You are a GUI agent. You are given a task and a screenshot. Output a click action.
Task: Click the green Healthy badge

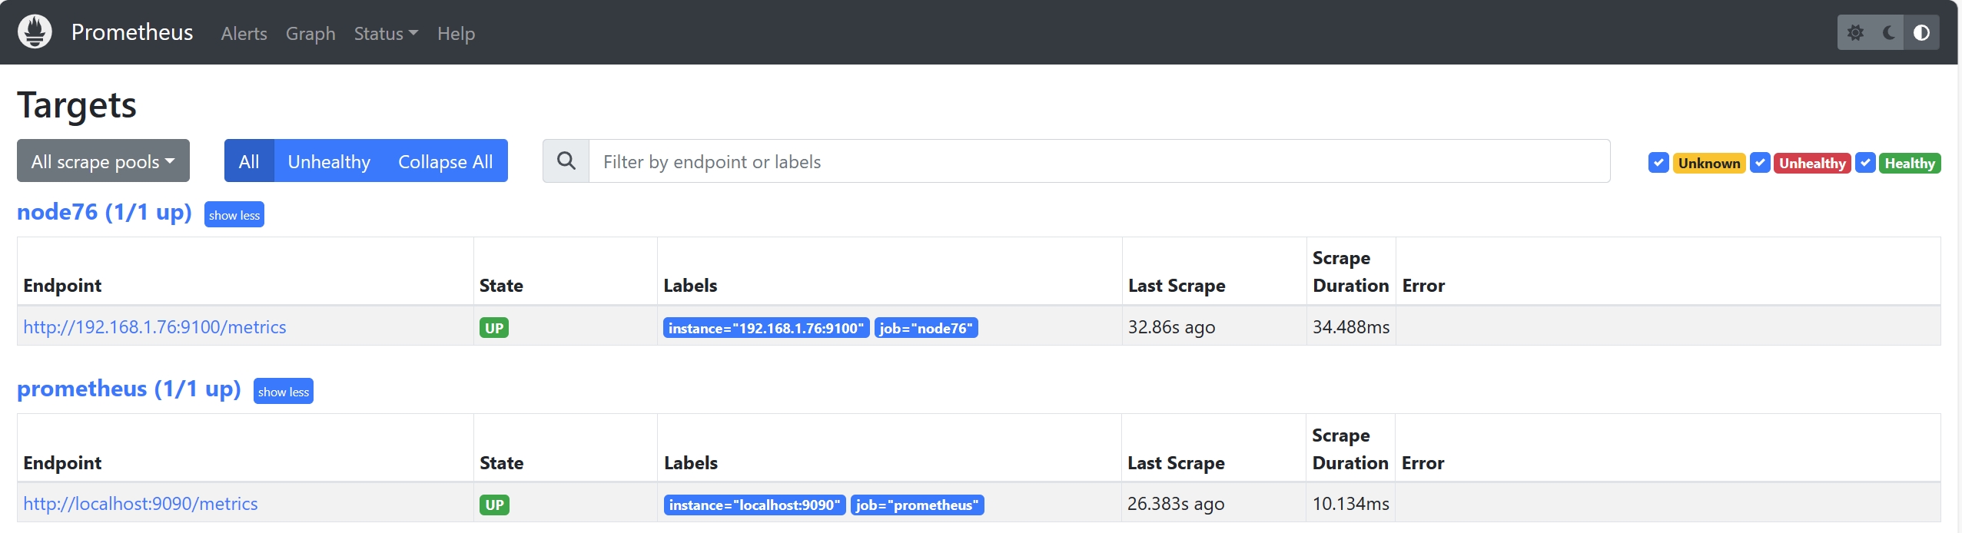pos(1910,163)
